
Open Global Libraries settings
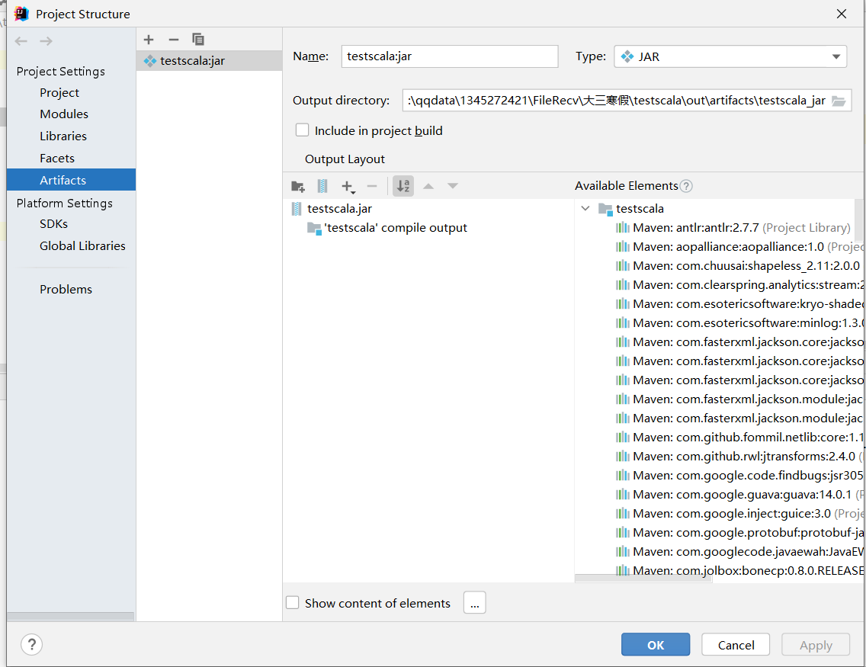82,246
